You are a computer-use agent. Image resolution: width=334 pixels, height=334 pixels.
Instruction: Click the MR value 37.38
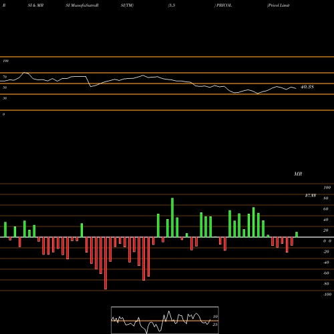(311, 196)
